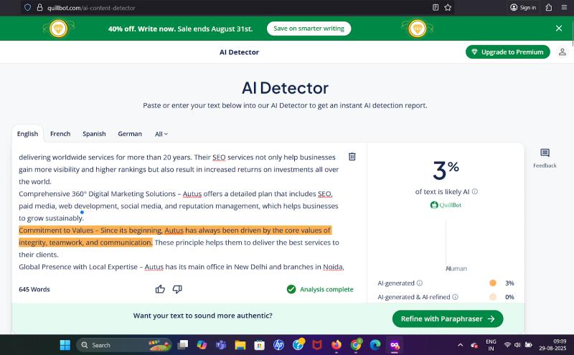Open the HP app from the taskbar
Screen dimensions: 574x355
tap(278, 345)
